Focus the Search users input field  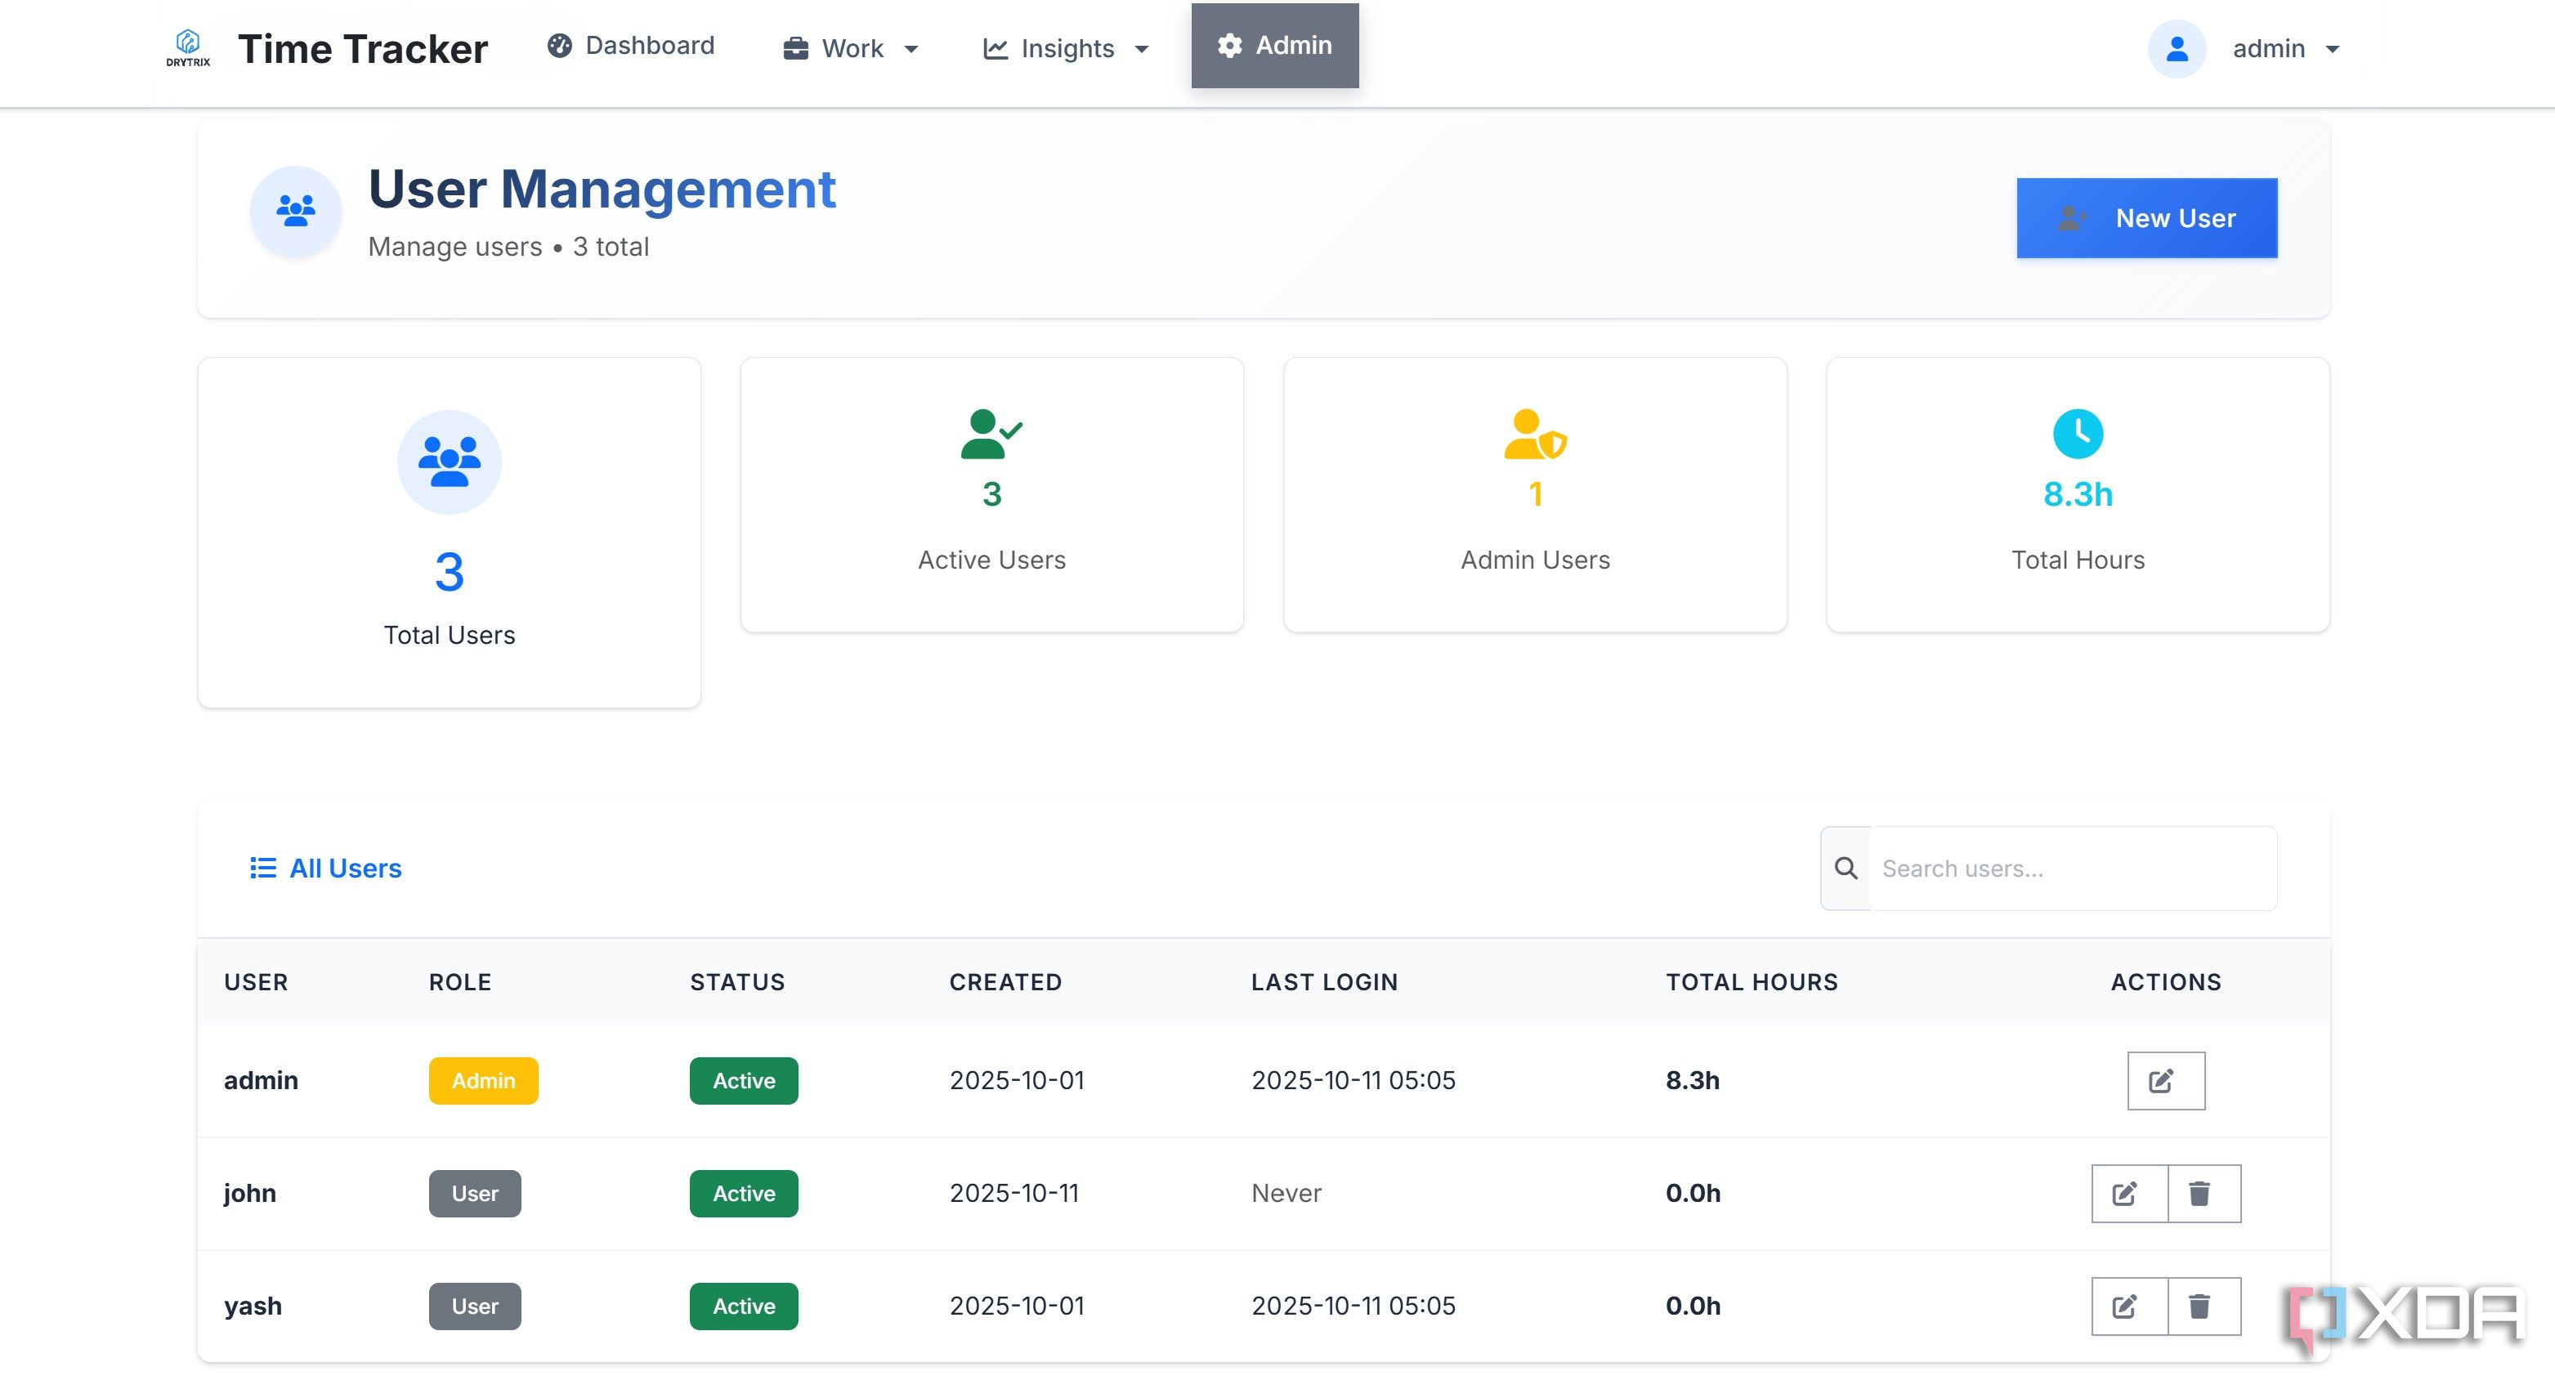point(2073,869)
